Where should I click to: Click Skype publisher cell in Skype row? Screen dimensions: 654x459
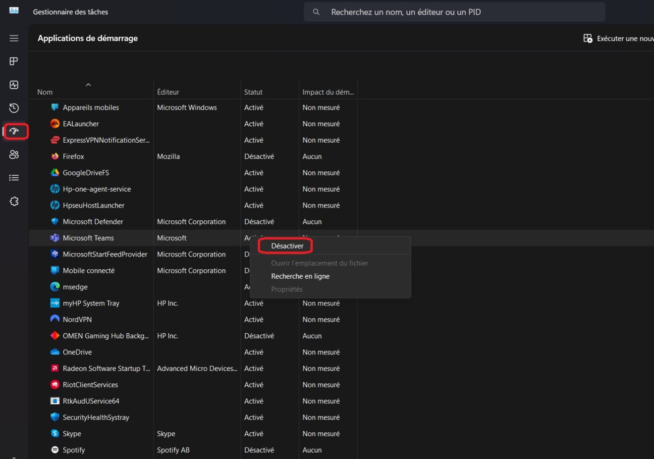pyautogui.click(x=166, y=434)
